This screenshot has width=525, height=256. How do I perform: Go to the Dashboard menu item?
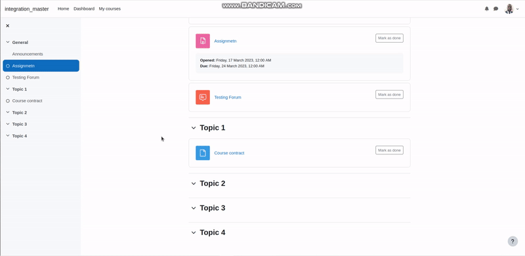pos(84,9)
